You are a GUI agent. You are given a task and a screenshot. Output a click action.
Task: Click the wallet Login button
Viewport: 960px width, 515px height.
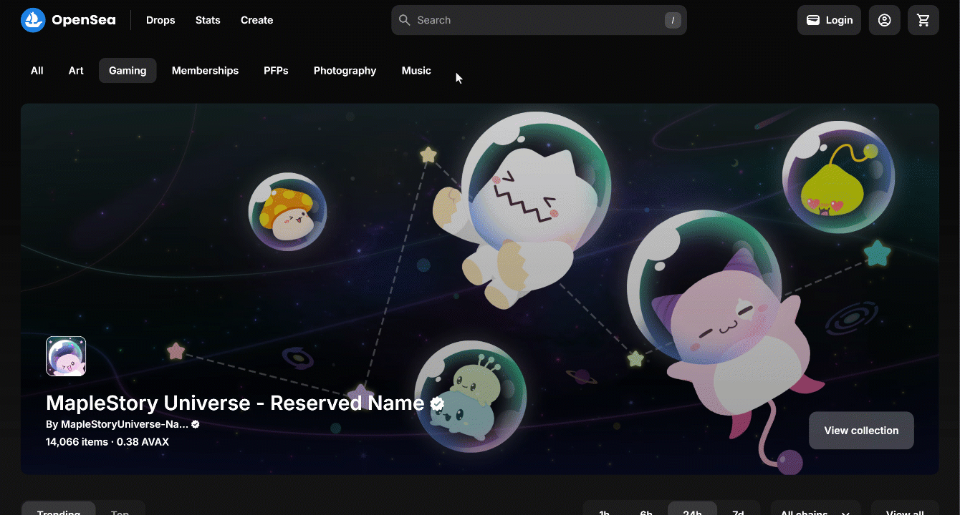pyautogui.click(x=829, y=20)
